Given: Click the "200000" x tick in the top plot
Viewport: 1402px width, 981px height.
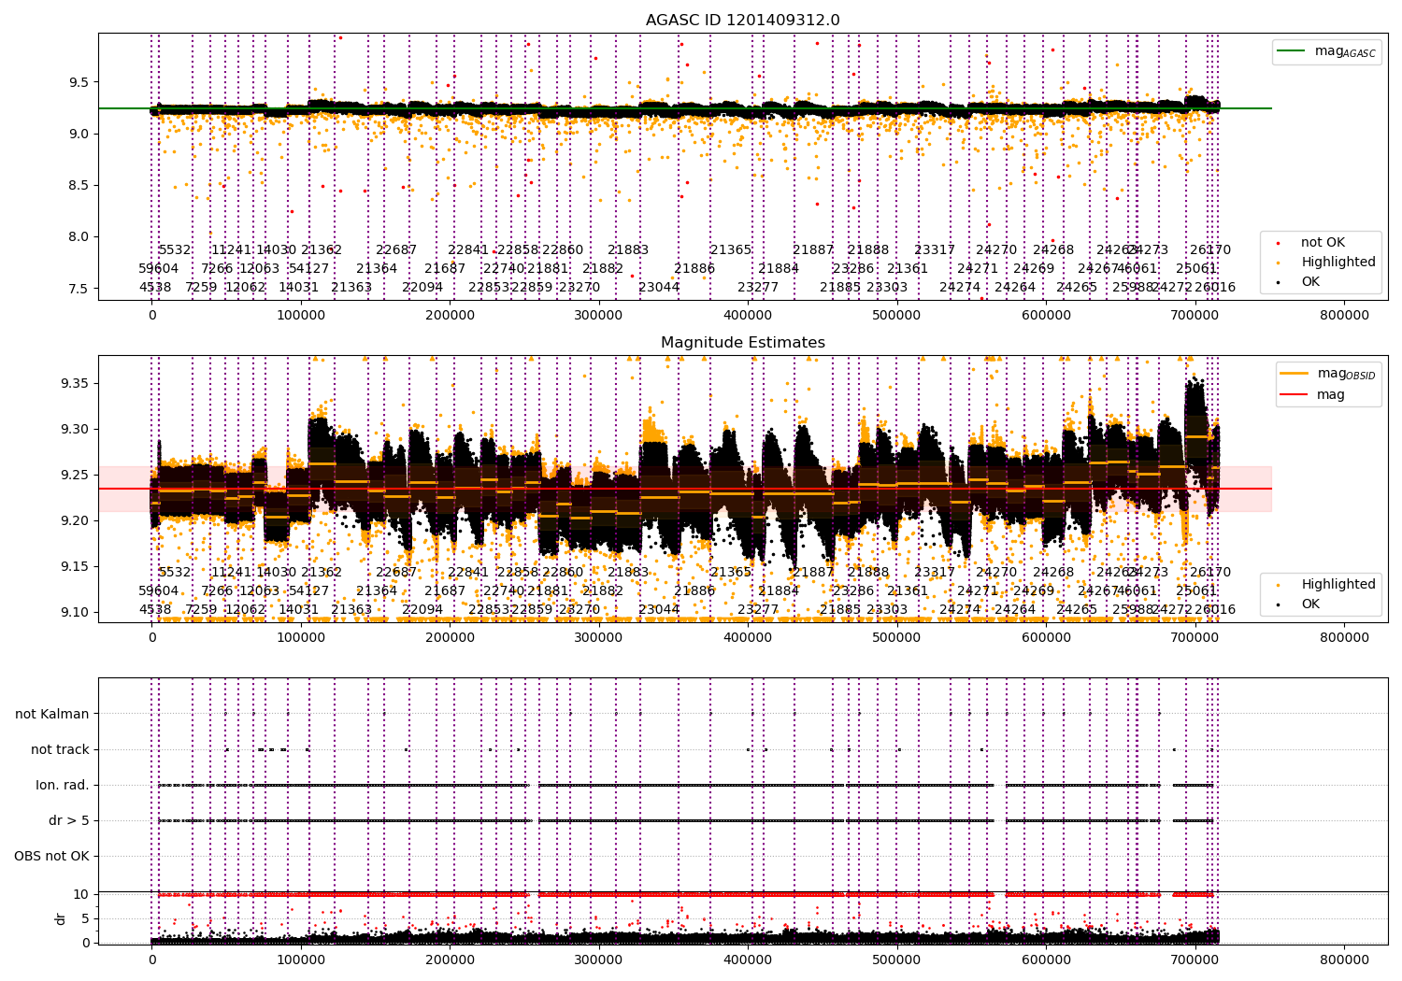Looking at the screenshot, I should (450, 316).
